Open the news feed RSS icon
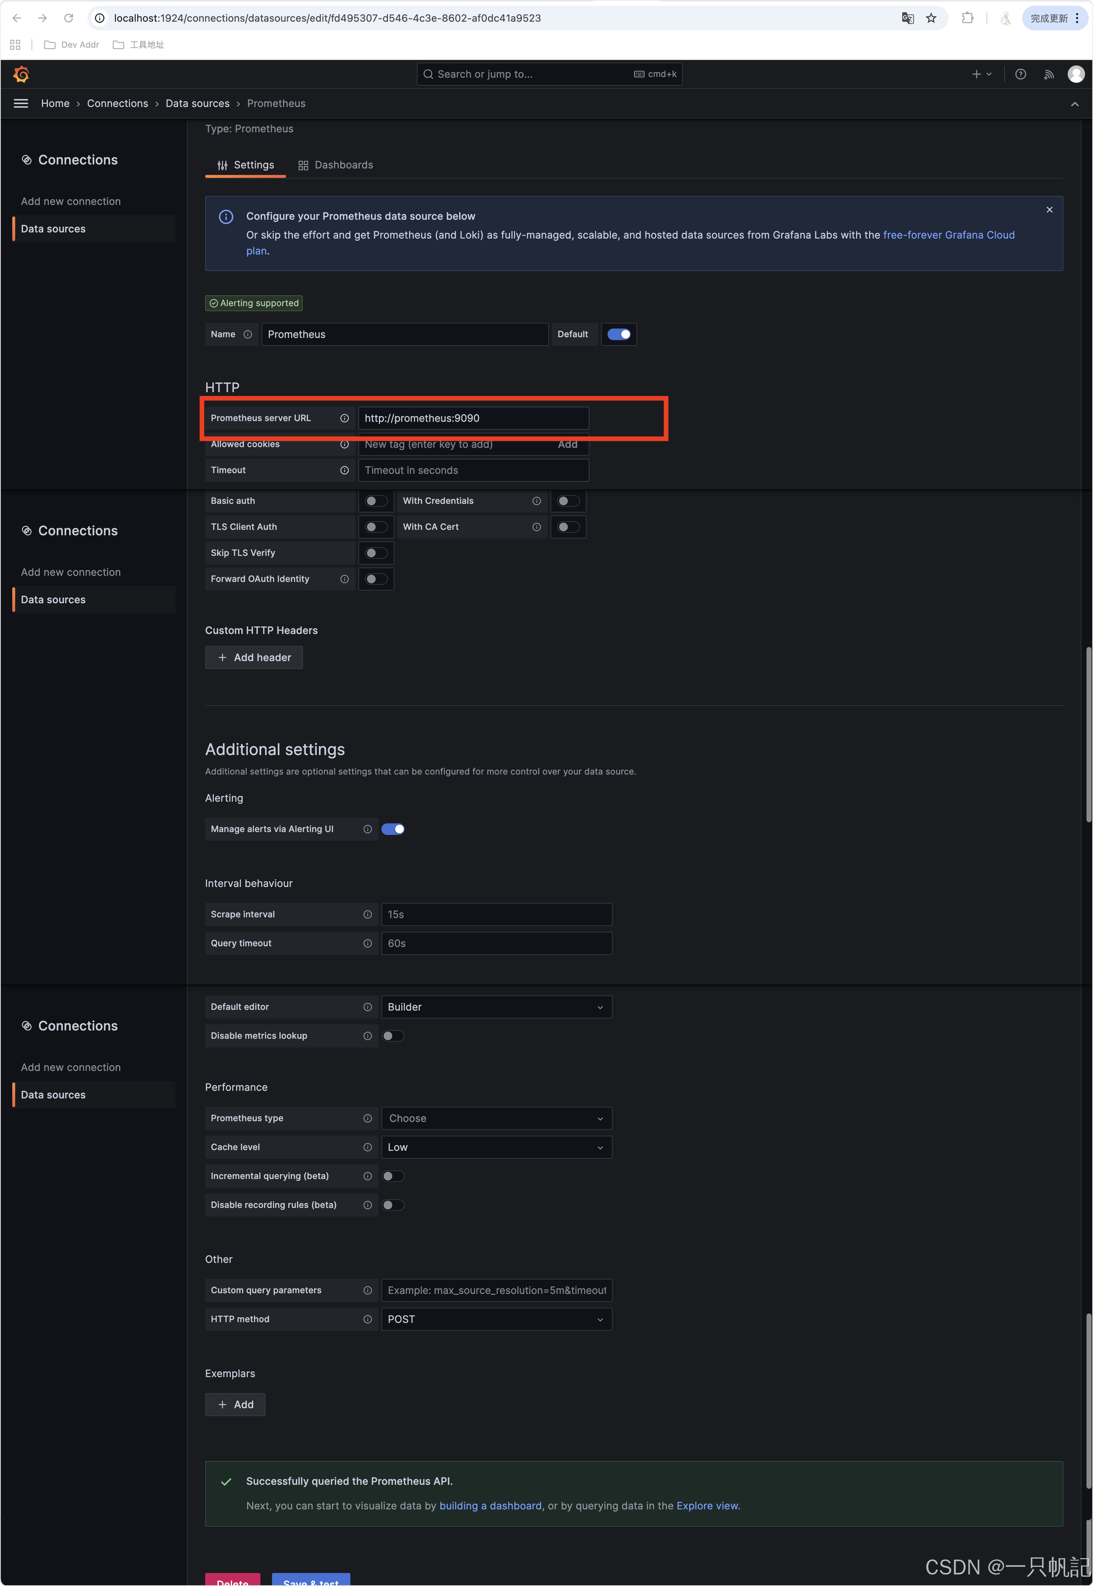The image size is (1093, 1586). [1048, 74]
